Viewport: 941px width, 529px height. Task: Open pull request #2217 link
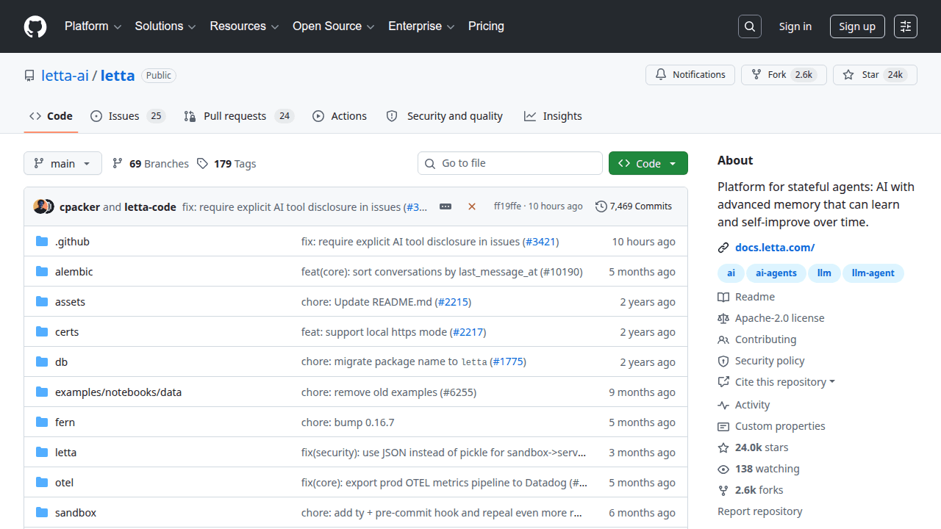pyautogui.click(x=468, y=332)
